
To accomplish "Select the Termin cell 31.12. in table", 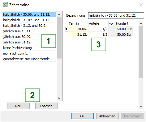I will (78, 35).
